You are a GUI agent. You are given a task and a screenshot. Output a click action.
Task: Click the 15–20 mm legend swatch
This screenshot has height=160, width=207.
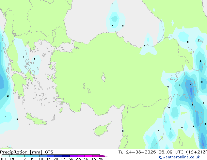[51, 156]
